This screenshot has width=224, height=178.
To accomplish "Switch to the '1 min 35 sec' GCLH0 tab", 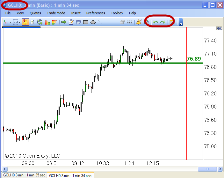I will (24, 175).
